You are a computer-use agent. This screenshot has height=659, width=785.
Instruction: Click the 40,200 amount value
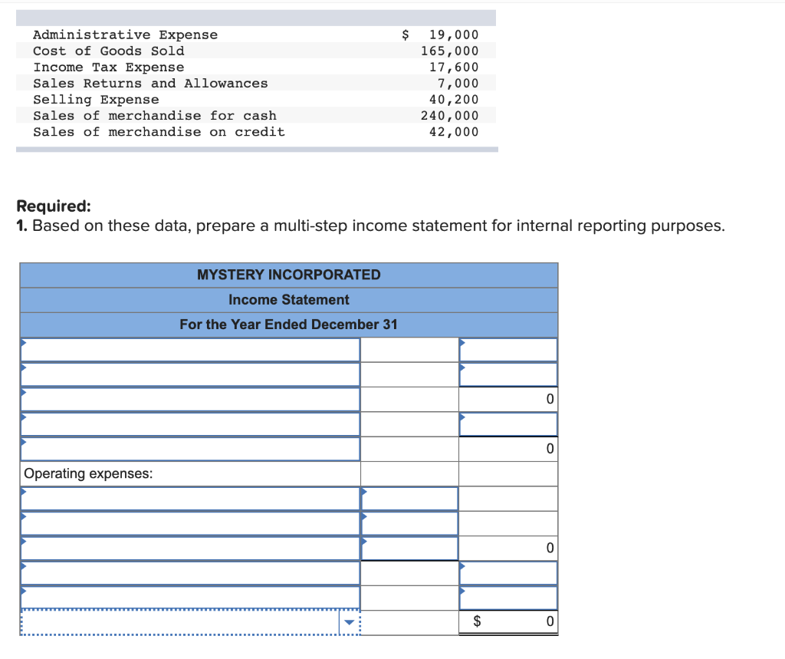point(454,99)
